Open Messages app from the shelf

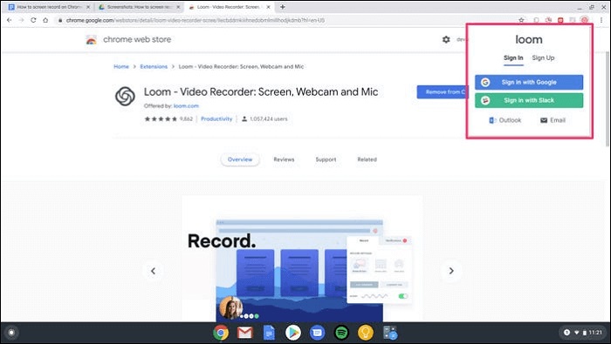[317, 333]
